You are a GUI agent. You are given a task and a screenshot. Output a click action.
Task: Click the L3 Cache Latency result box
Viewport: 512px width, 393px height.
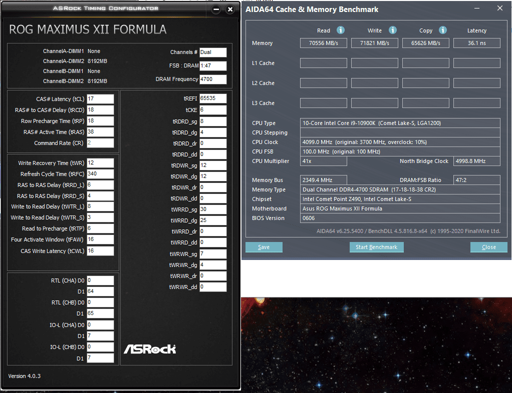click(x=477, y=103)
